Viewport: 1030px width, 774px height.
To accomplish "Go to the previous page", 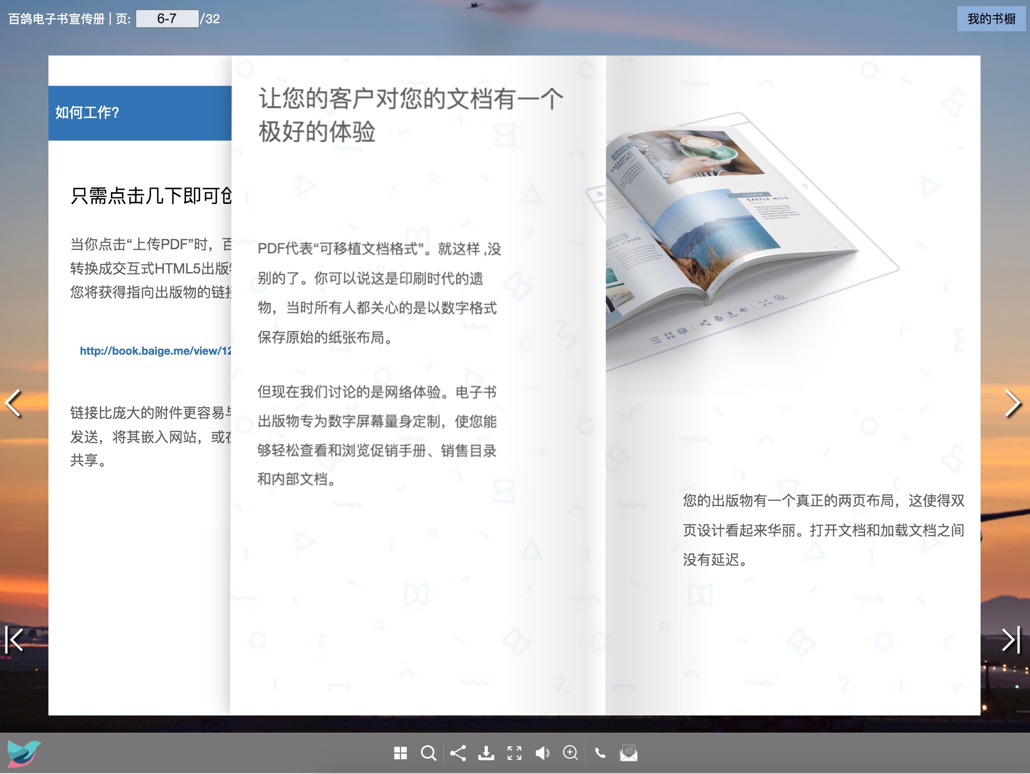I will pos(13,403).
